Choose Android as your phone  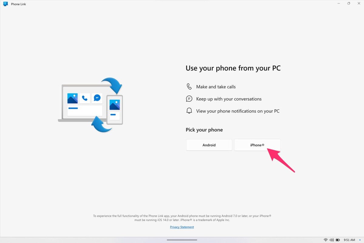tap(209, 145)
